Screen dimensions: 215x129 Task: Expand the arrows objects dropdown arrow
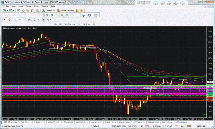[51, 20]
